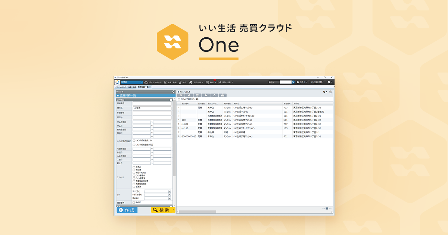Check the ローン審査中 status checkbox
The image size is (448, 235).
(134, 176)
